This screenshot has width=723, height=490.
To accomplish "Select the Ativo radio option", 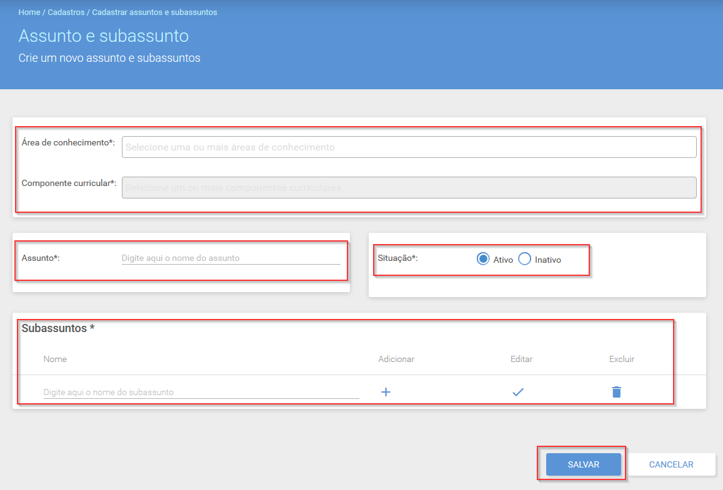I will click(x=483, y=259).
